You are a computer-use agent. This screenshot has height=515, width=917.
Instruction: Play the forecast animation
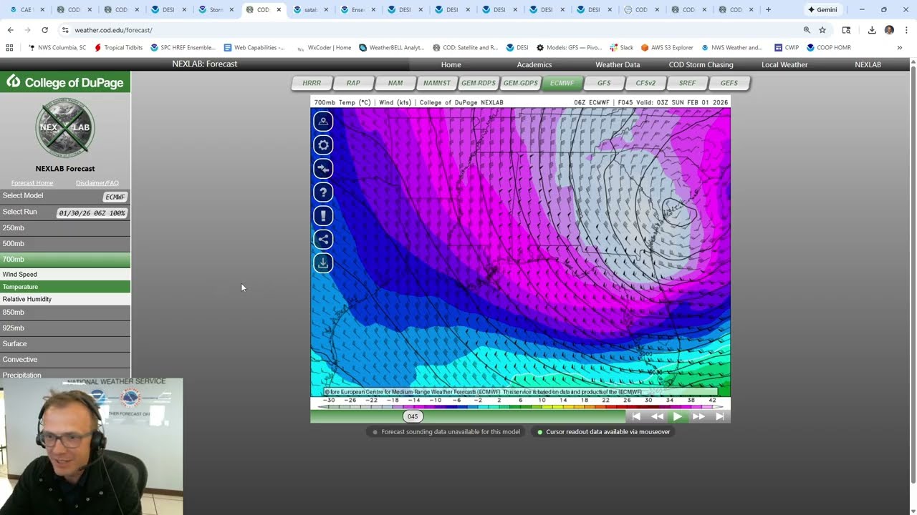[678, 416]
